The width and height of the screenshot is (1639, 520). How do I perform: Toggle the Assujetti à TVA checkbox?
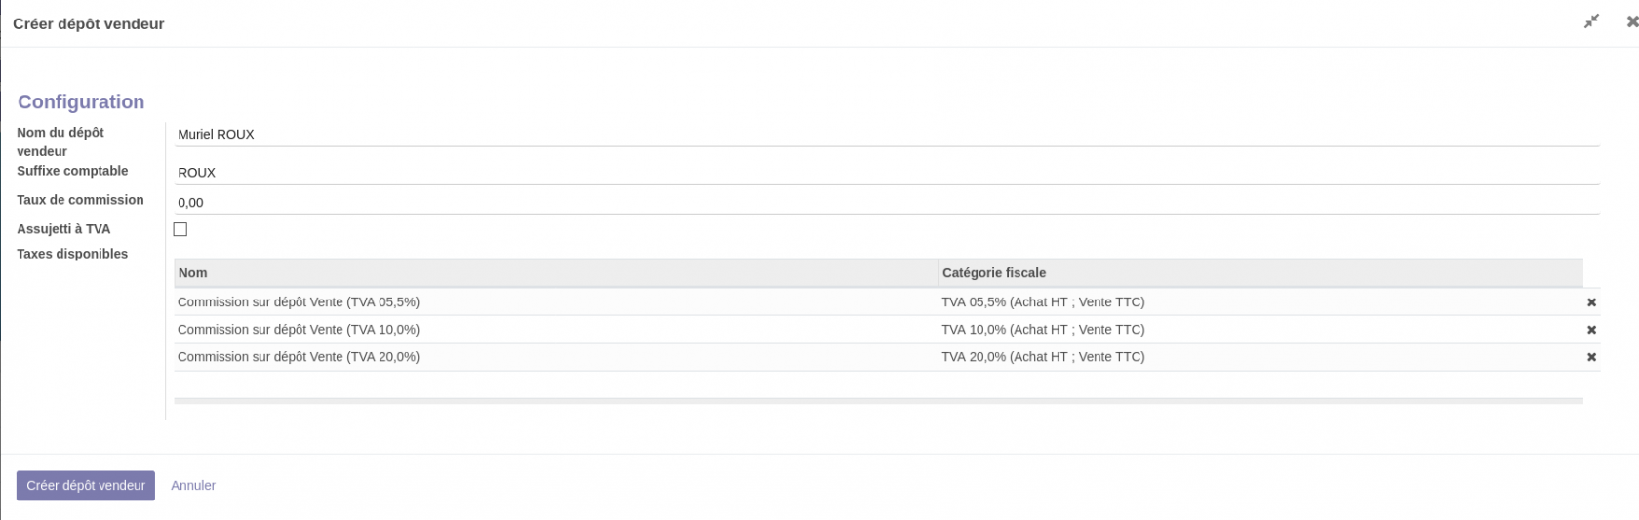point(180,229)
